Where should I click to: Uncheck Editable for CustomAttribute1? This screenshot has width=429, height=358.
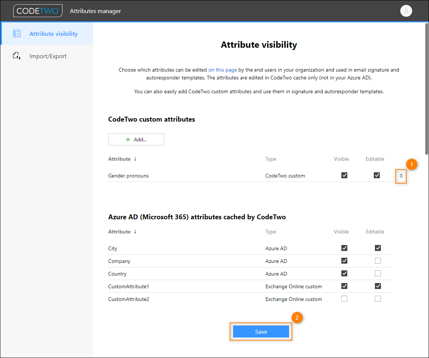click(378, 286)
